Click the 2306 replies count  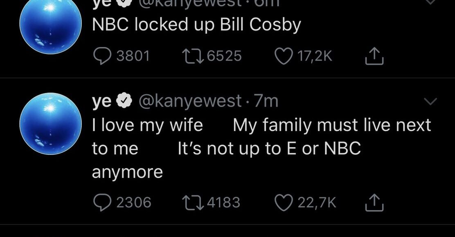[134, 202]
